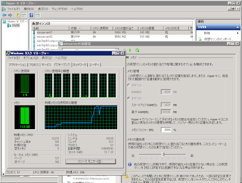Open ウィンドウ(W) menu in Hyper-V Manager
Viewport: 242px width, 183px height.
coord(60,9)
